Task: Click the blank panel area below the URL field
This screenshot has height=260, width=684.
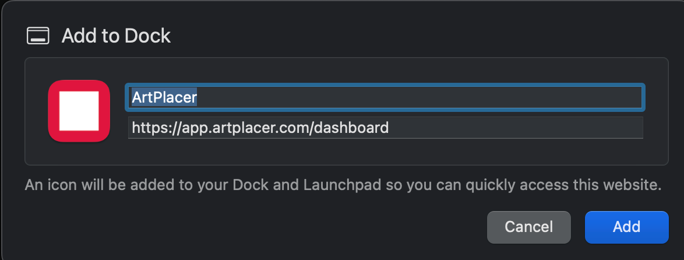Action: coord(385,152)
